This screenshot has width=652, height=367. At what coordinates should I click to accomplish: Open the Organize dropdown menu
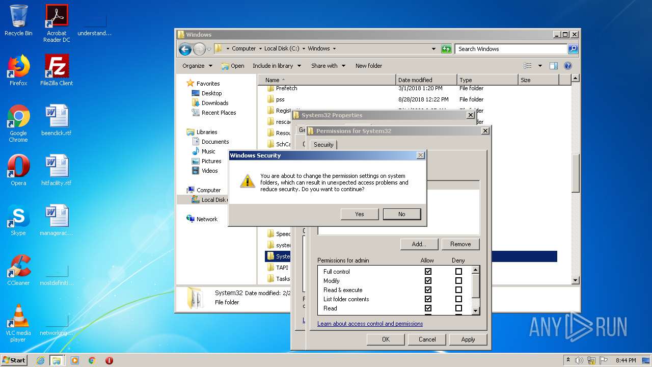197,66
